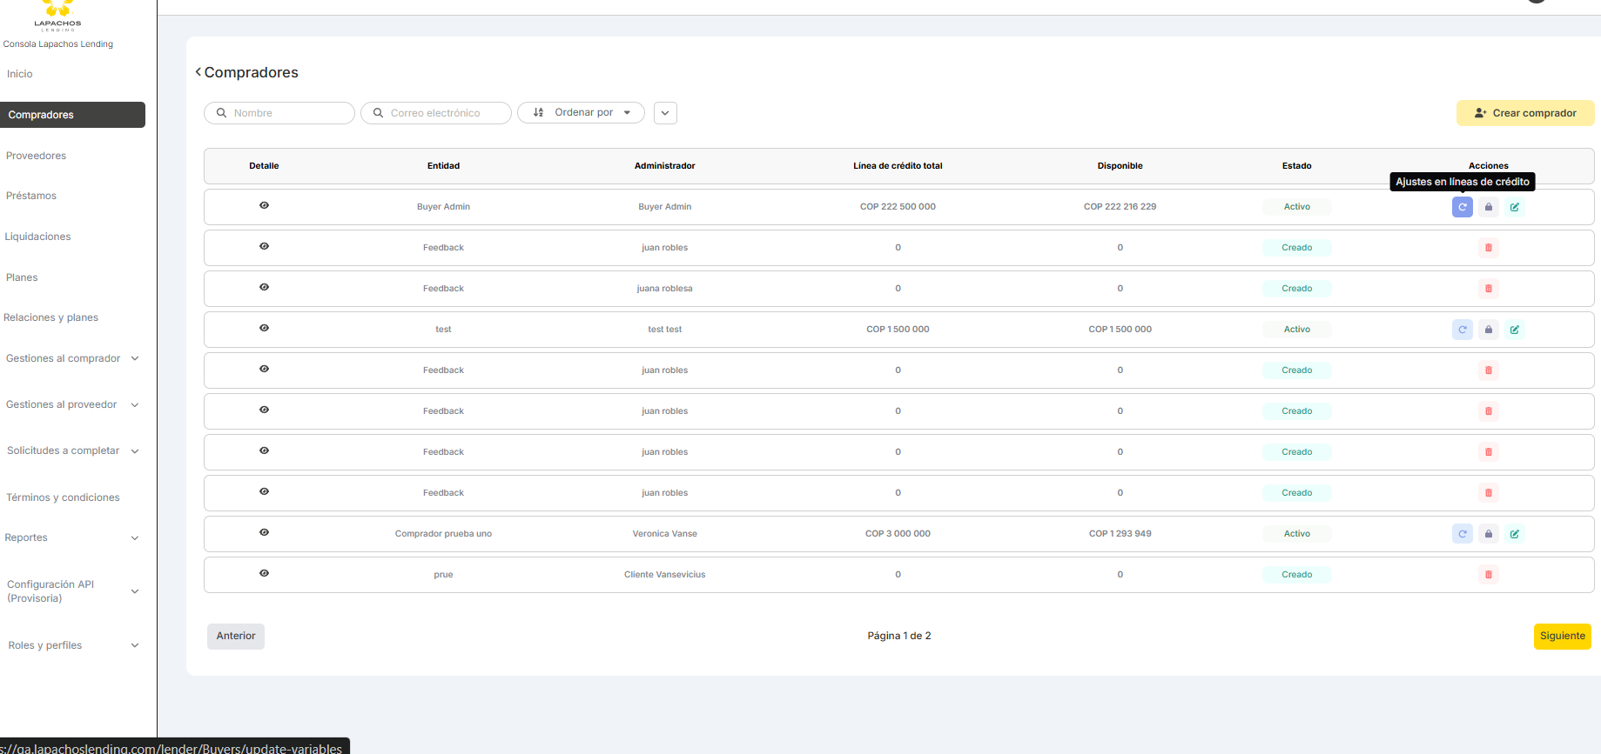The width and height of the screenshot is (1601, 754).
Task: Open Préstamos from the sidebar
Action: [31, 196]
